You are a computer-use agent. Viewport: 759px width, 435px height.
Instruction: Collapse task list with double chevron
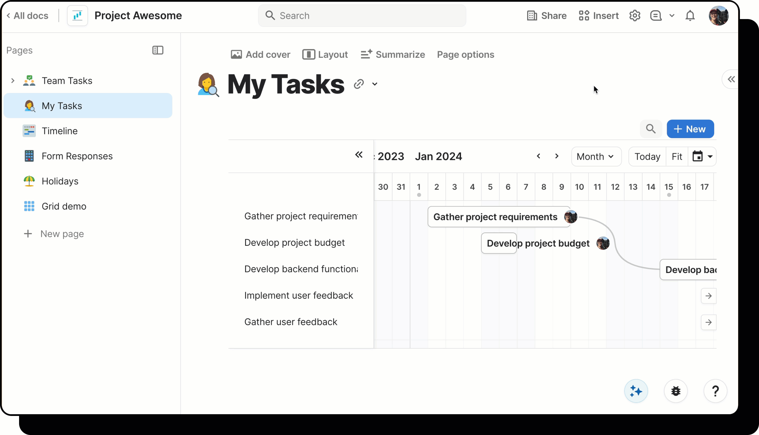359,155
